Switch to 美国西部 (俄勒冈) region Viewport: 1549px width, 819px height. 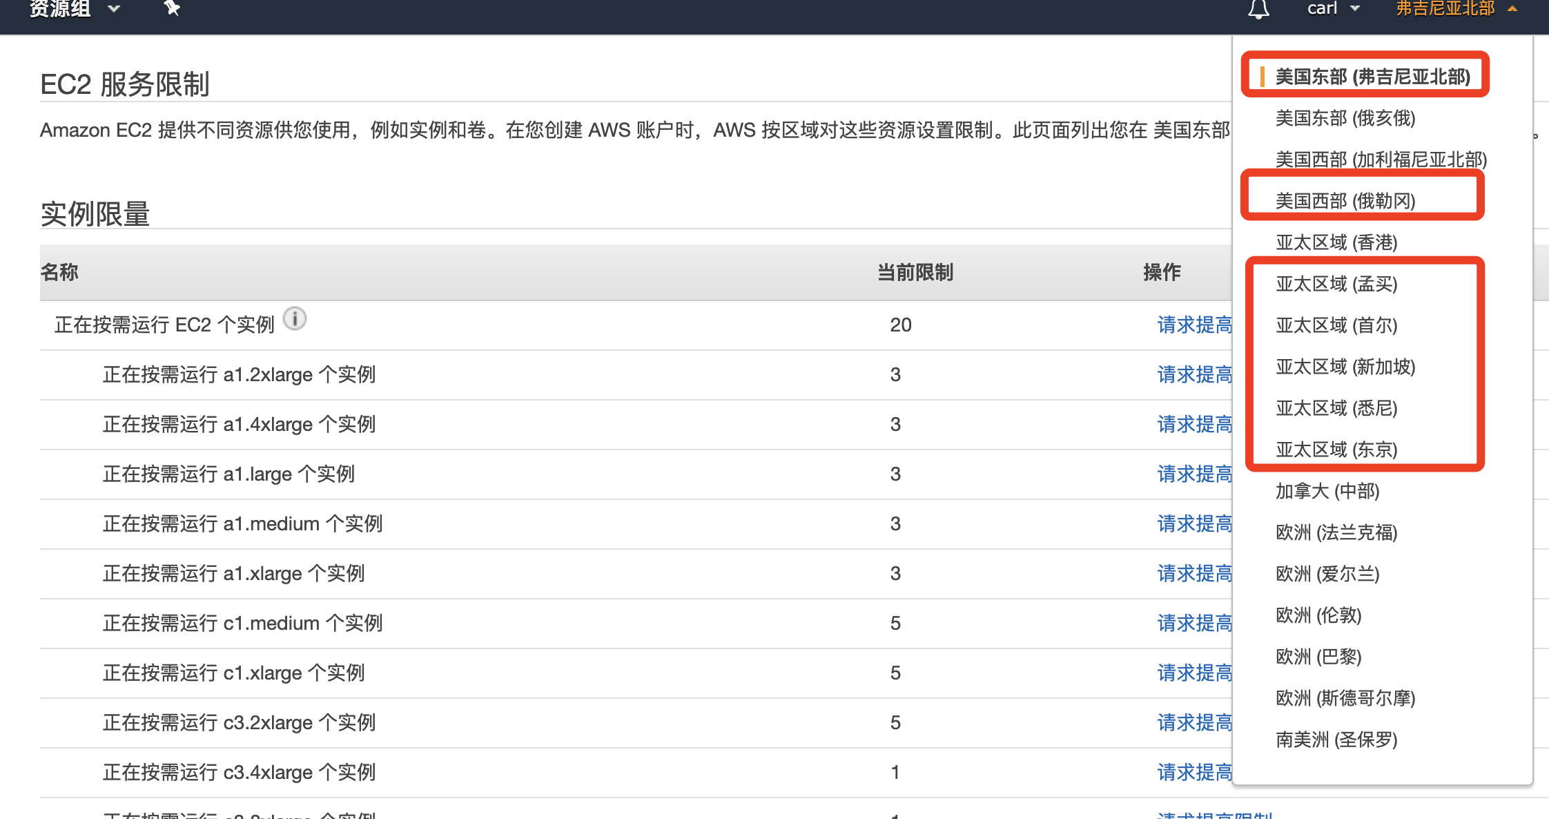click(x=1345, y=201)
